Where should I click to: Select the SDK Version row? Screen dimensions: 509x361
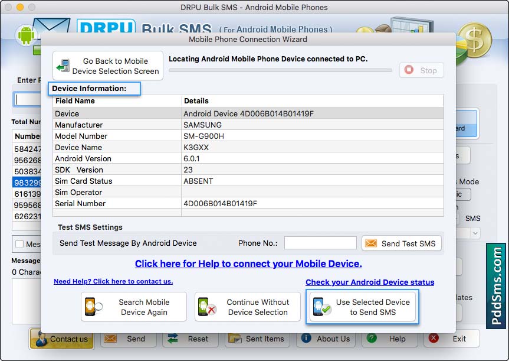pos(248,170)
